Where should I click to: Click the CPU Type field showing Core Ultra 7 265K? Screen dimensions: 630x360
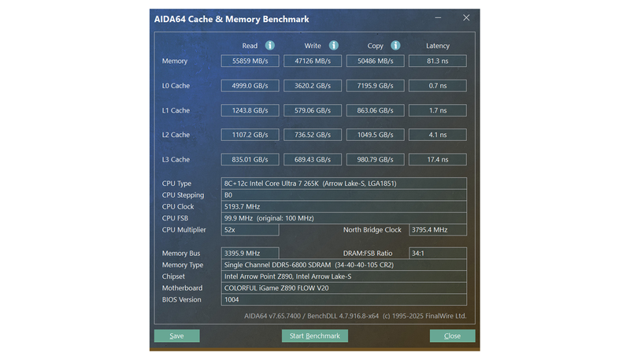pyautogui.click(x=344, y=184)
